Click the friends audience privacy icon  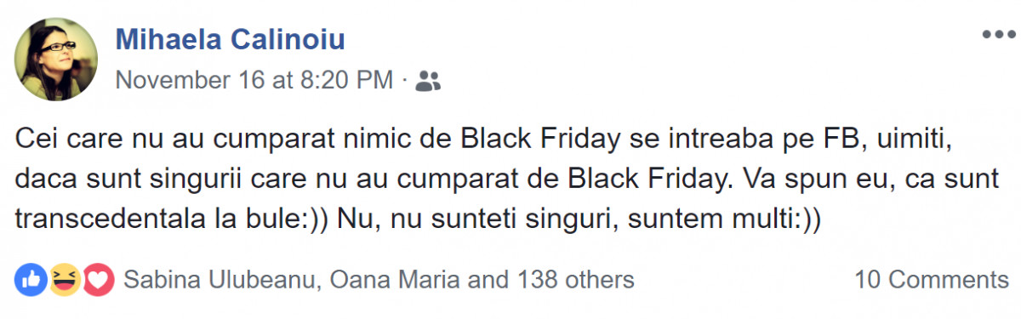point(430,81)
